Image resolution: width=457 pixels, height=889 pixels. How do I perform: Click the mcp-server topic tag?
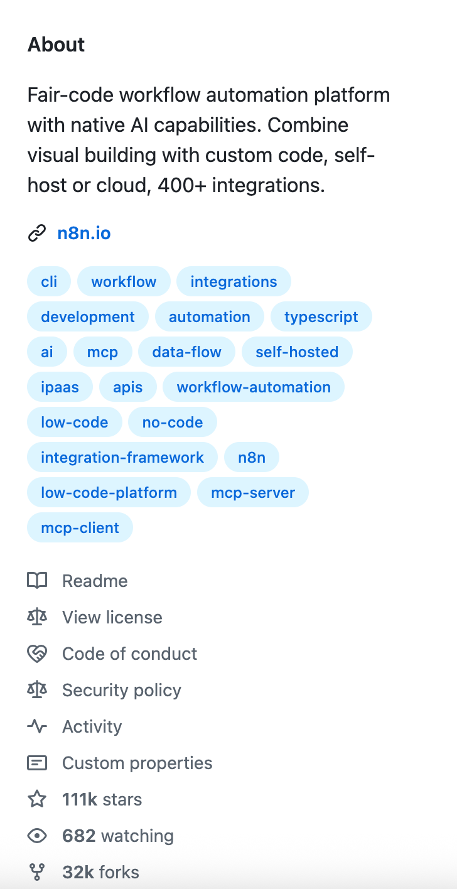252,492
